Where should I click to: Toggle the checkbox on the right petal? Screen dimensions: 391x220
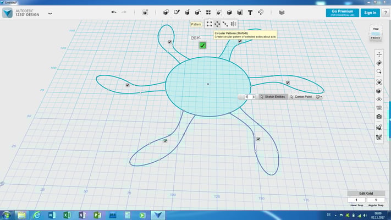(x=288, y=82)
